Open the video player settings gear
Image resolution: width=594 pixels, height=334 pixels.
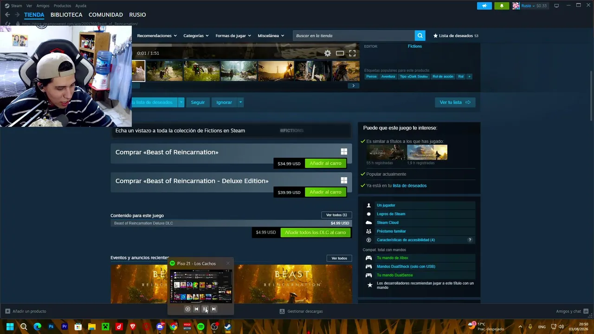click(x=328, y=53)
